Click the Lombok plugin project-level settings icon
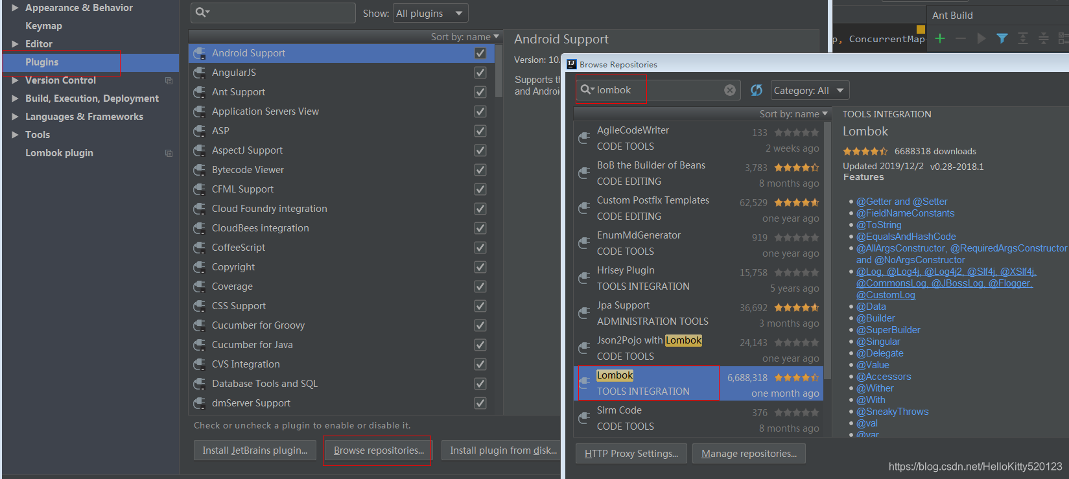The width and height of the screenshot is (1069, 479). pyautogui.click(x=169, y=153)
